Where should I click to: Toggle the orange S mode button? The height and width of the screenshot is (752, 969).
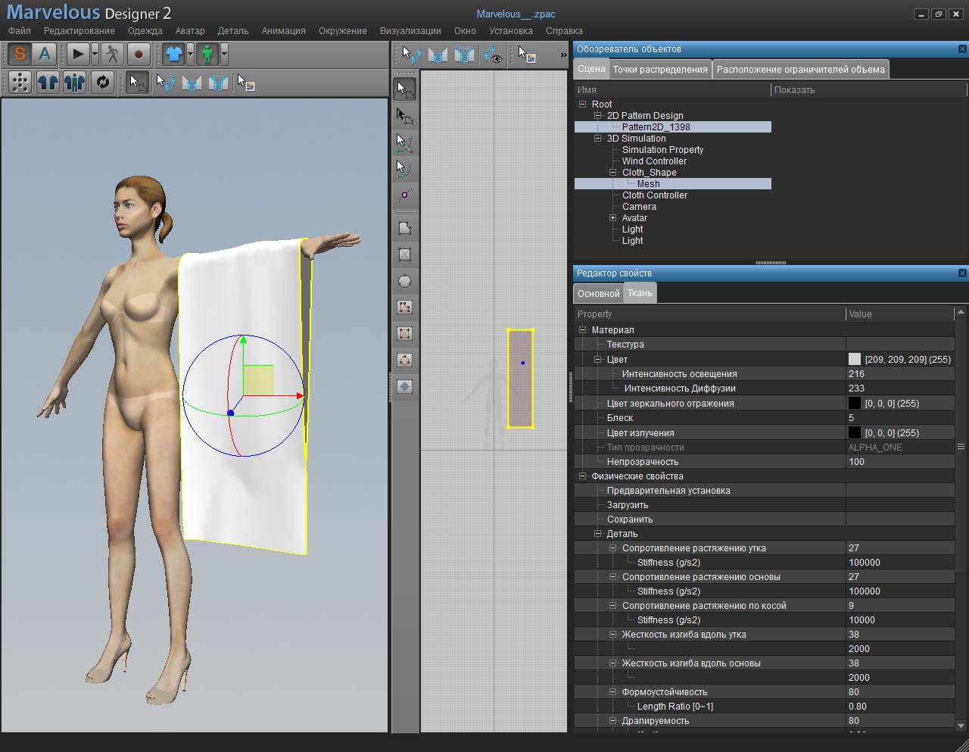point(20,54)
